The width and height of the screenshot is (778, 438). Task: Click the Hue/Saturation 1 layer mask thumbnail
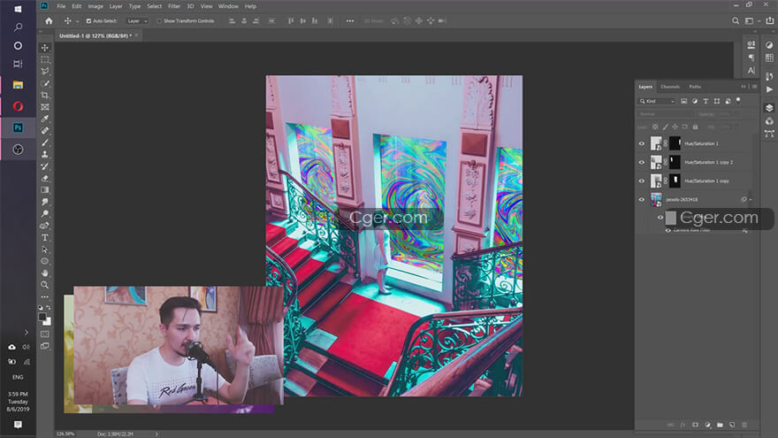[x=675, y=143]
